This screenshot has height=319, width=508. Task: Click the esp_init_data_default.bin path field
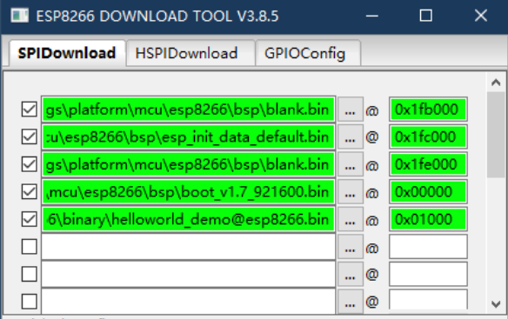point(188,136)
